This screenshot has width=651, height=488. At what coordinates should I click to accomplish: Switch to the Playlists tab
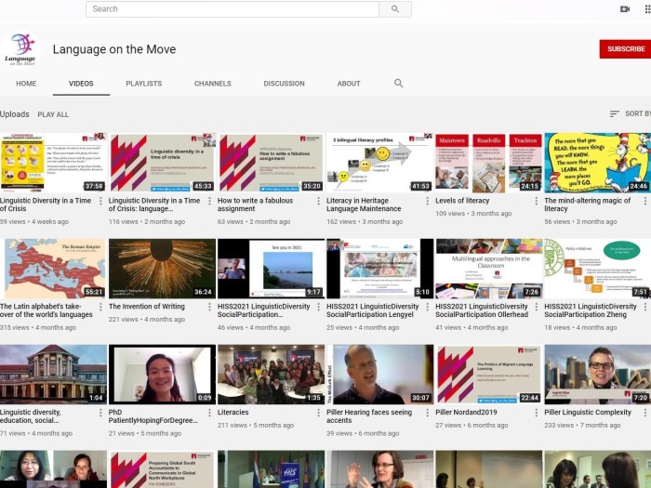[x=143, y=84]
